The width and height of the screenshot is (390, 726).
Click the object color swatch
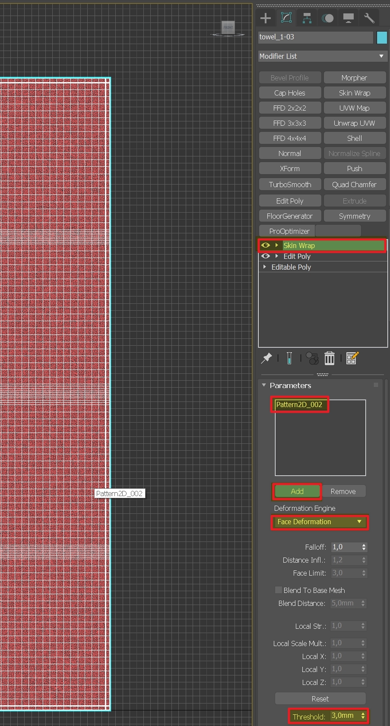click(382, 38)
